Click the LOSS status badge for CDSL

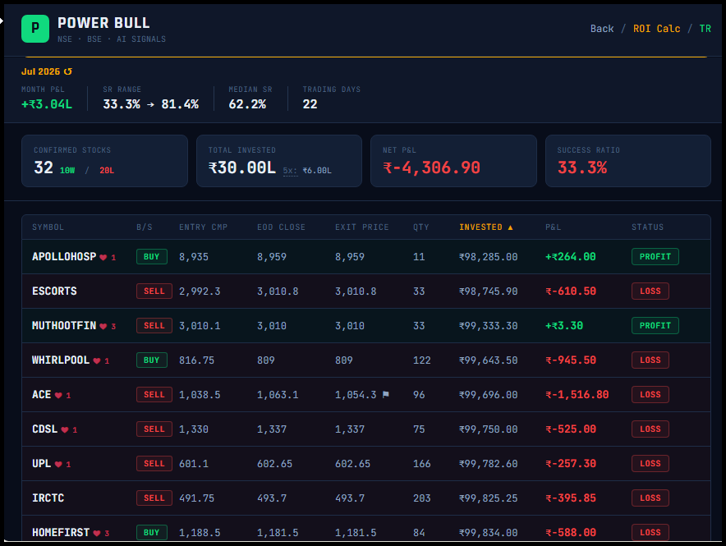(650, 429)
